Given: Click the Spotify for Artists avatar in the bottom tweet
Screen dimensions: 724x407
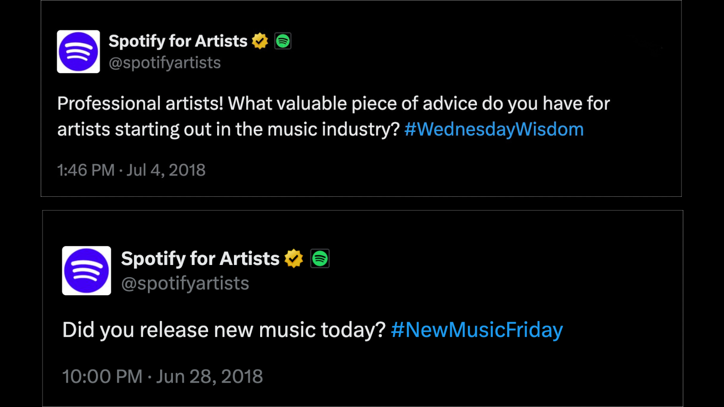Looking at the screenshot, I should point(86,270).
